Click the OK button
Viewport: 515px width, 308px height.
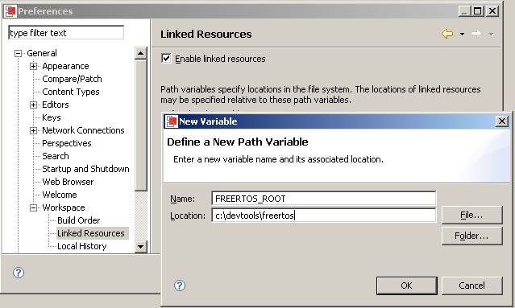click(x=407, y=285)
